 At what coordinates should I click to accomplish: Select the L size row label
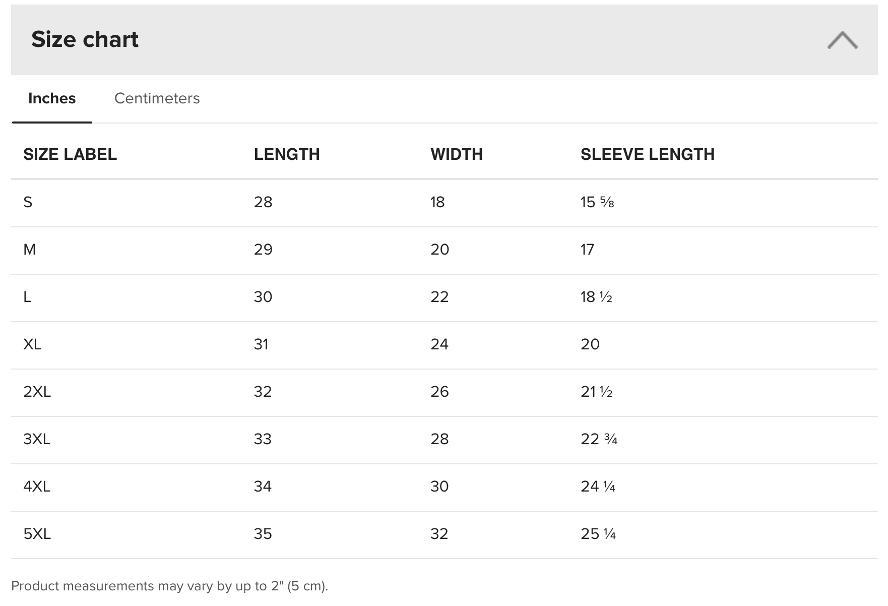27,297
